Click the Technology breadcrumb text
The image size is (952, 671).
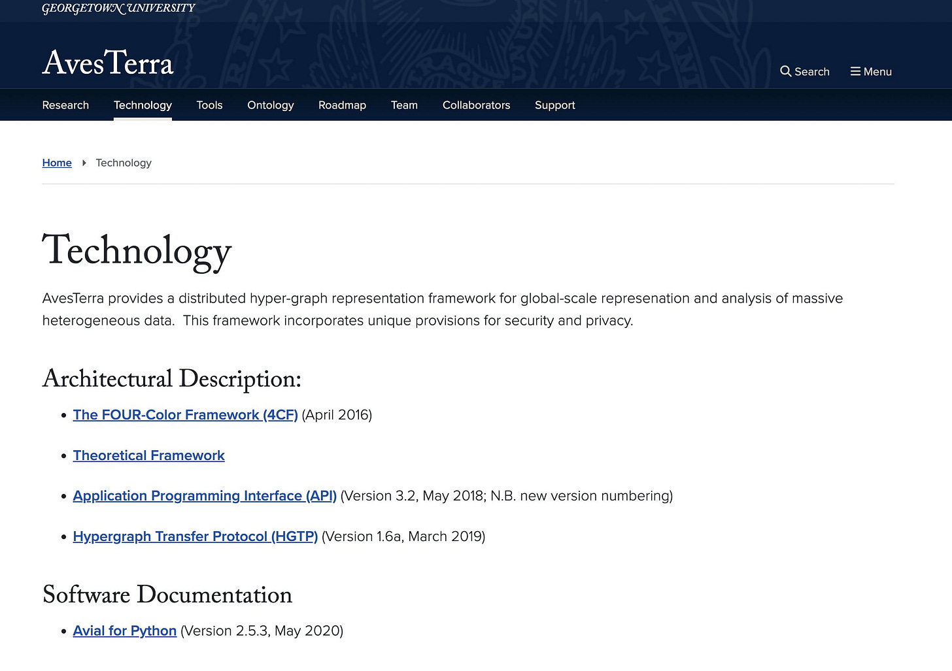coord(124,163)
